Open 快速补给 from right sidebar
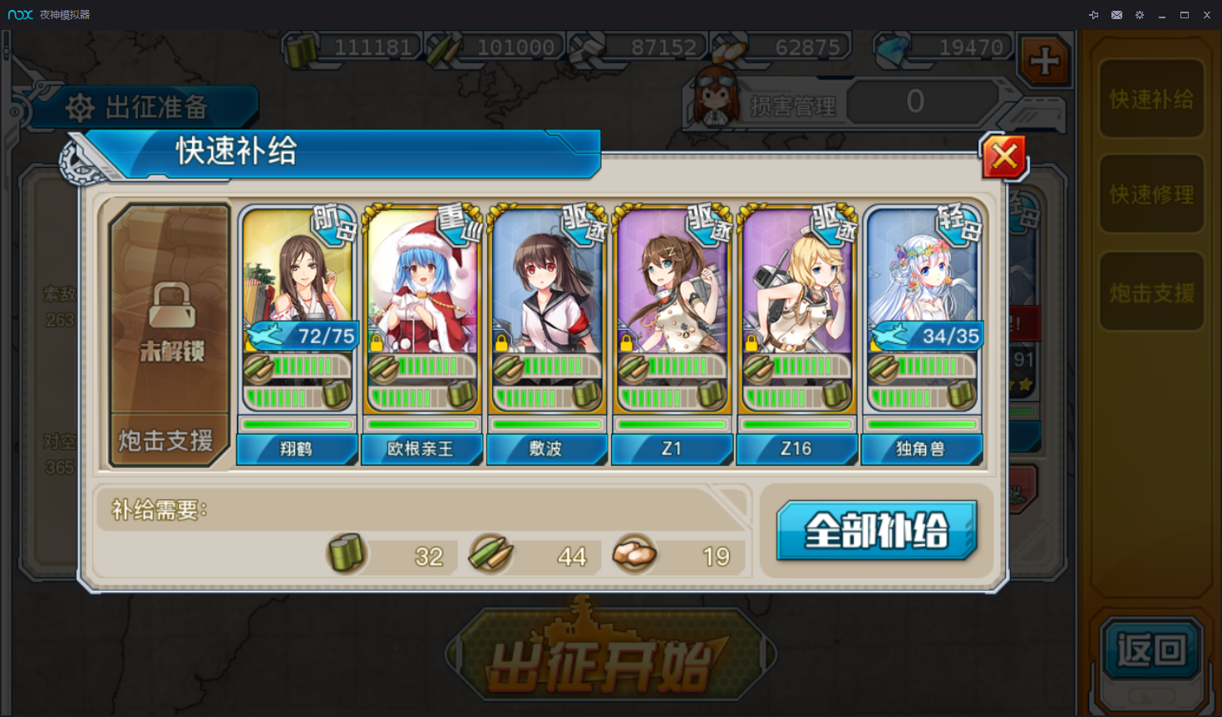This screenshot has height=717, width=1222. 1151,99
